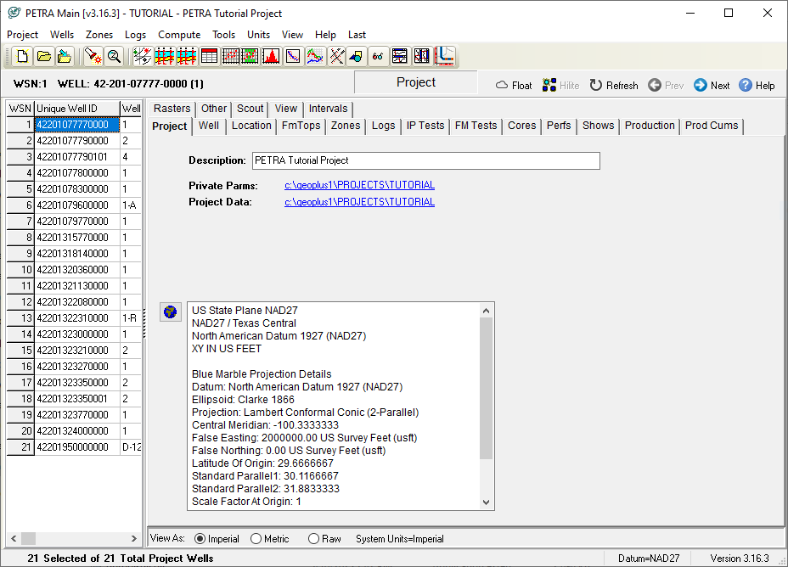The image size is (788, 567).
Task: Select row number 10 in well list
Action: 20,270
